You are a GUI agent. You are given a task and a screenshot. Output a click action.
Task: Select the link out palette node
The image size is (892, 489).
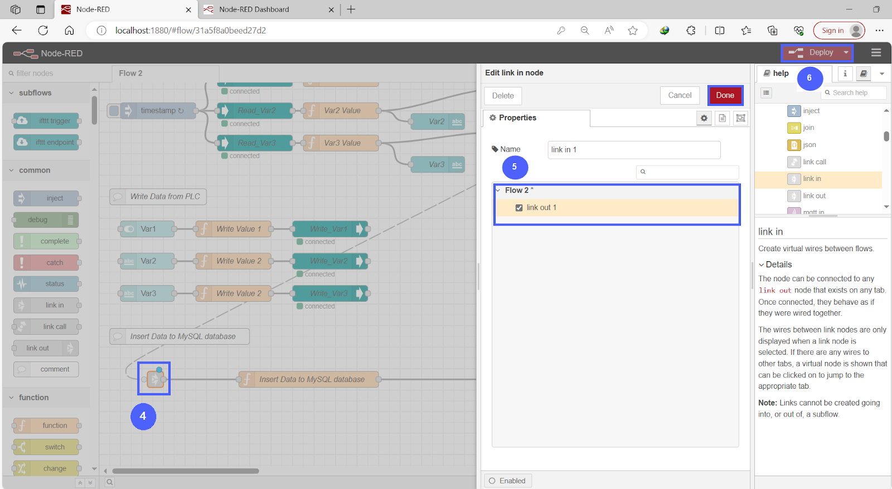pos(46,348)
